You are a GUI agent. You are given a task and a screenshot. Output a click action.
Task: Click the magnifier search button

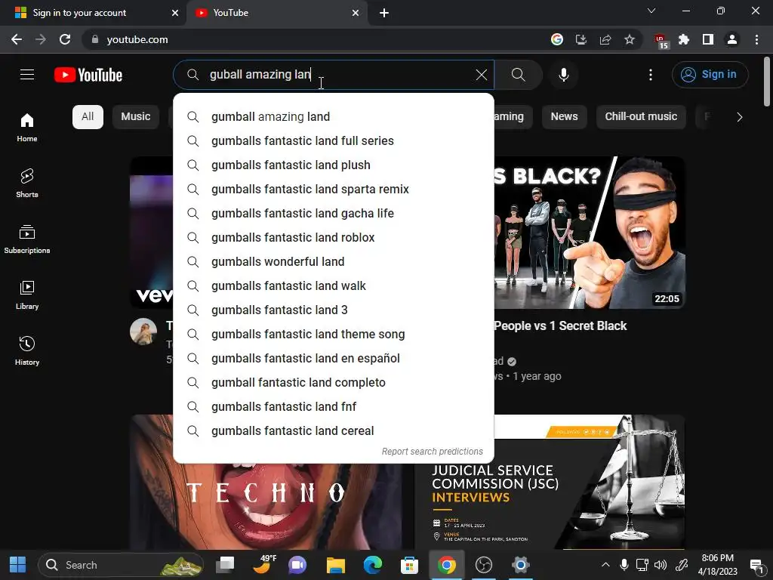[518, 75]
